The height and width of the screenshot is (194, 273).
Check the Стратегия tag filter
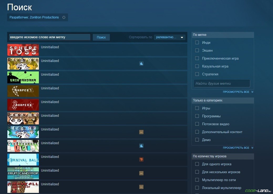pyautogui.click(x=197, y=74)
